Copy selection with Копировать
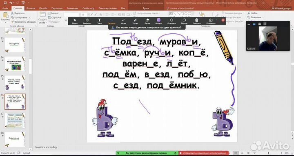Viewport: 294px width, 156px height. (x=19, y=17)
